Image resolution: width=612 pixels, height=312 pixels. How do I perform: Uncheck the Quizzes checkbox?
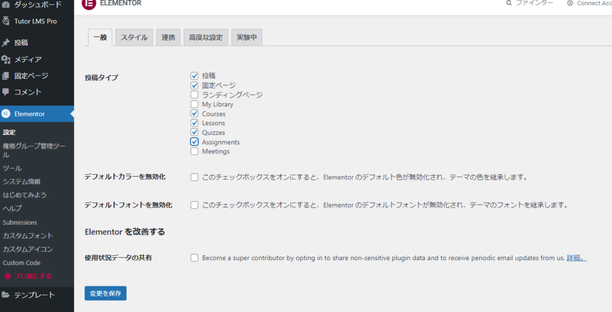(x=194, y=132)
